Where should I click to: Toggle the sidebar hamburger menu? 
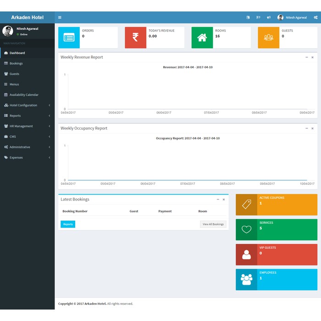tap(60, 17)
